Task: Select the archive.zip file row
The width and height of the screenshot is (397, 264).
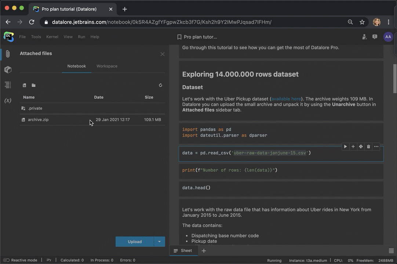Action: [92, 120]
